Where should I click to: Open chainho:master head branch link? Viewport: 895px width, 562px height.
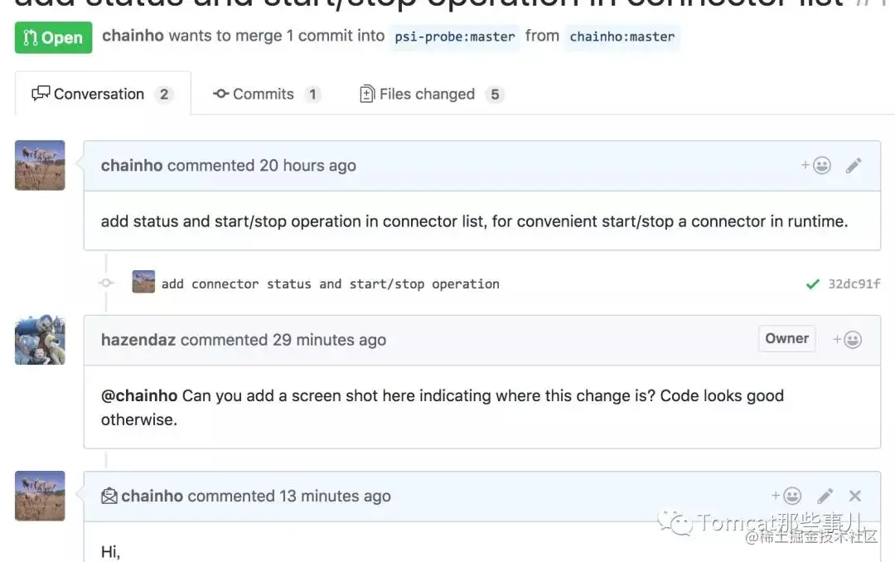[622, 36]
